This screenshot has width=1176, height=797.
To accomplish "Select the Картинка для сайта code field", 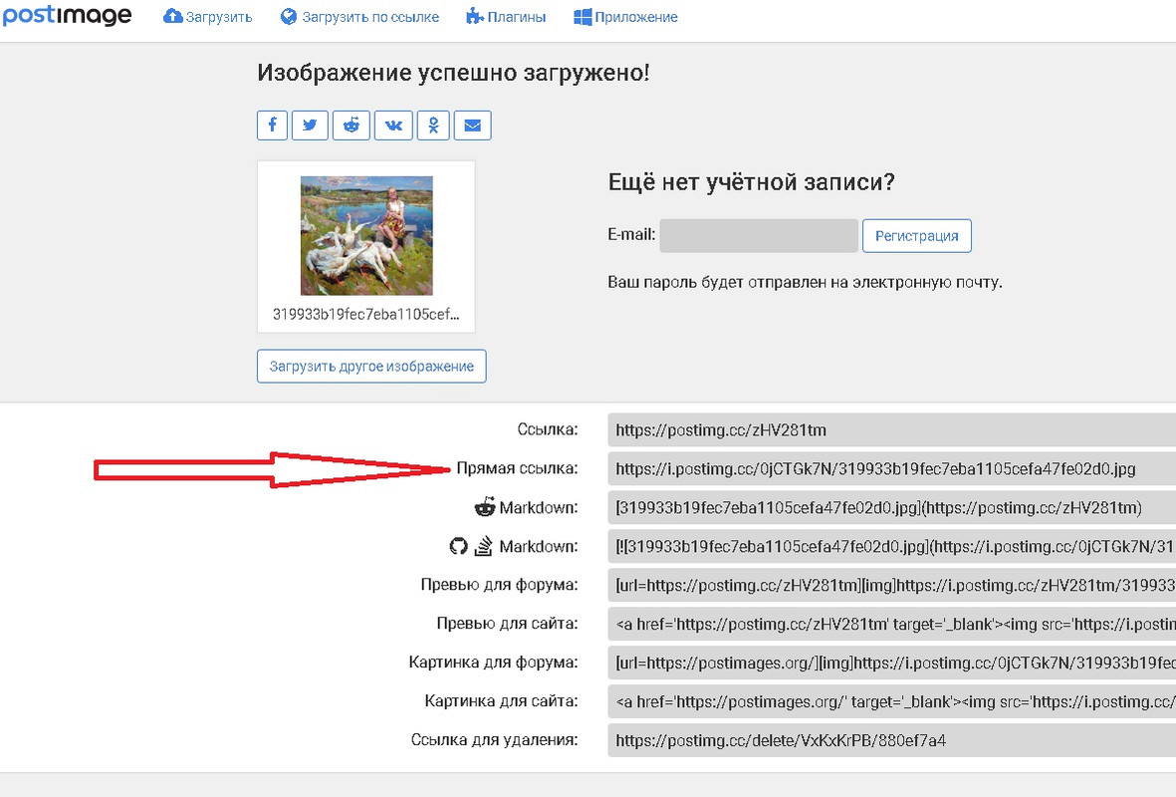I will click(892, 701).
